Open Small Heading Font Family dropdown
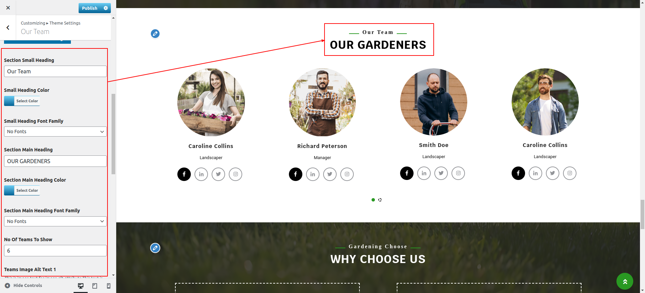This screenshot has width=645, height=293. [55, 132]
